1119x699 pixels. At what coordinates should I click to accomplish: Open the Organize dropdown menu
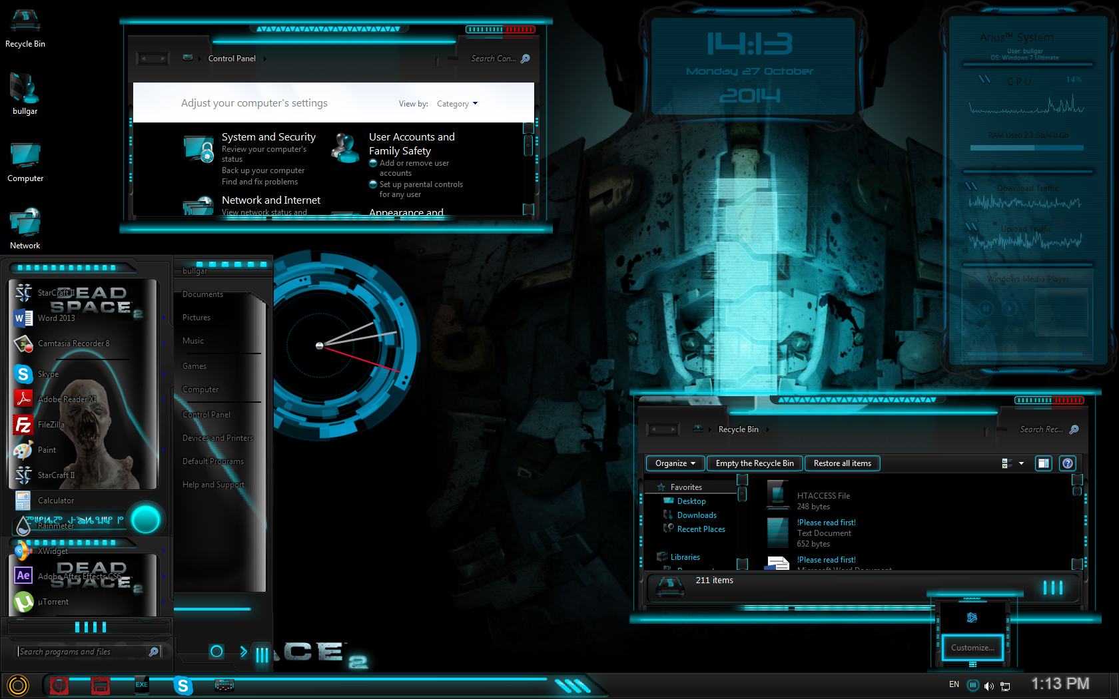coord(675,463)
